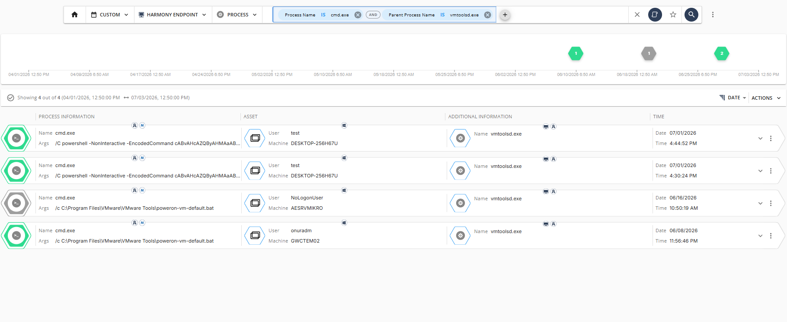The height and width of the screenshot is (322, 787).
Task: Select the green timeline marker labeled 1
Action: [x=576, y=54]
